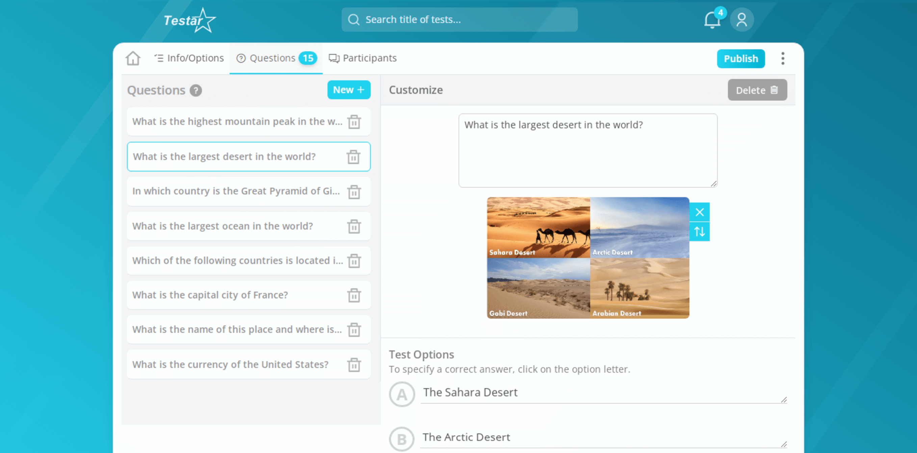Screen dimensions: 917x453
Task: Delete the Great Pyramid question
Action: click(x=354, y=192)
